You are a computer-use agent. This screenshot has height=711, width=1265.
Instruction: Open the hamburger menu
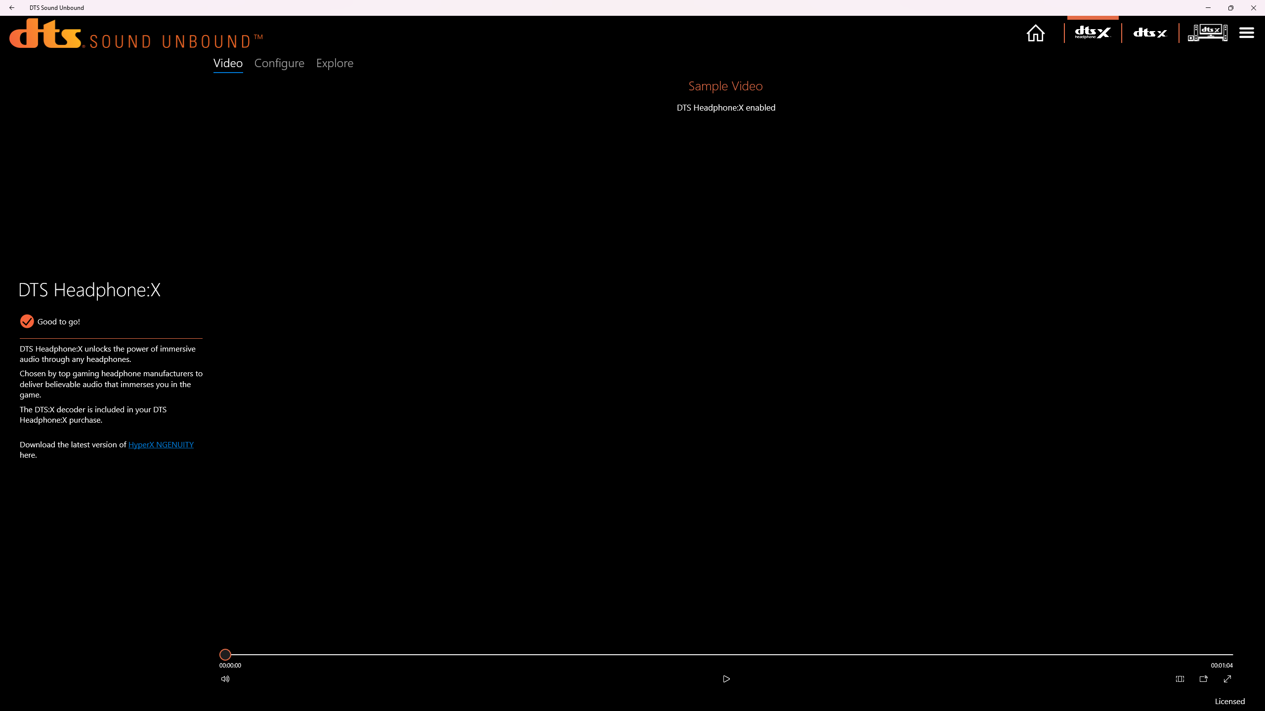click(1246, 33)
